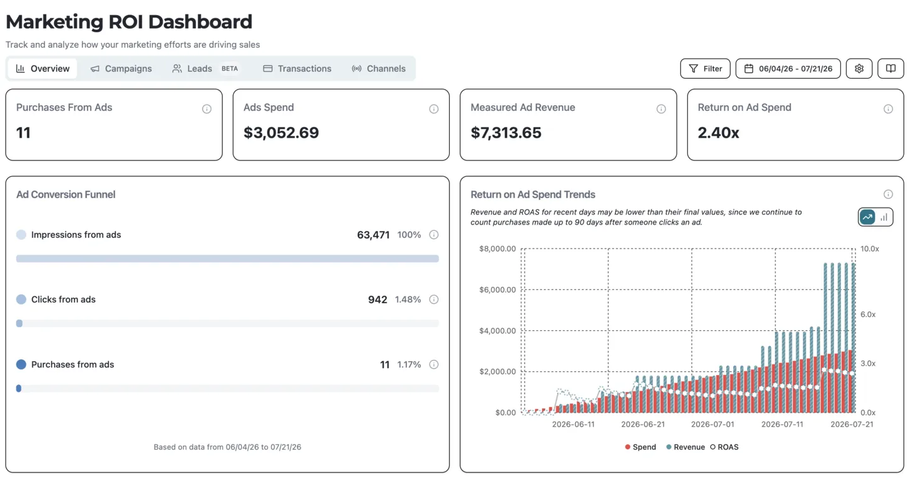Click the $8,000.00 y-axis label
The image size is (907, 492).
[498, 249]
